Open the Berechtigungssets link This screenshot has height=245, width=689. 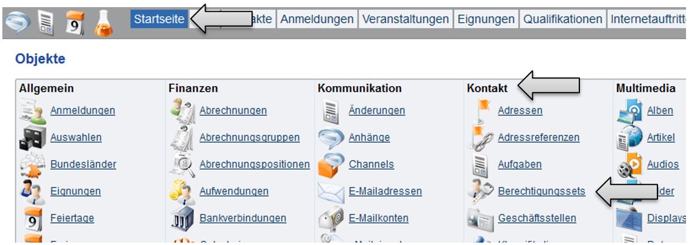(541, 191)
